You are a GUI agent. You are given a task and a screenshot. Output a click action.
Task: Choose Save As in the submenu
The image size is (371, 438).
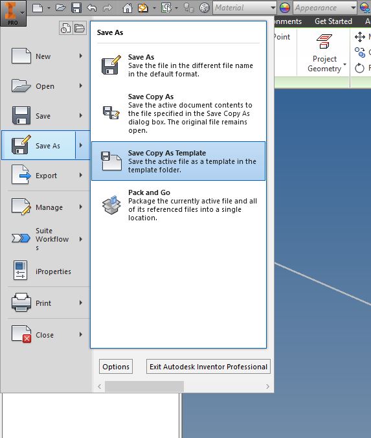179,65
